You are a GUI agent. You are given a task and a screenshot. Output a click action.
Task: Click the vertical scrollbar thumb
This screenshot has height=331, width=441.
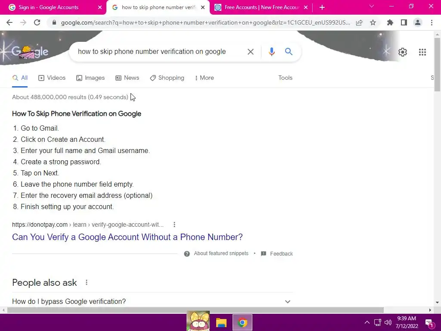(x=437, y=65)
